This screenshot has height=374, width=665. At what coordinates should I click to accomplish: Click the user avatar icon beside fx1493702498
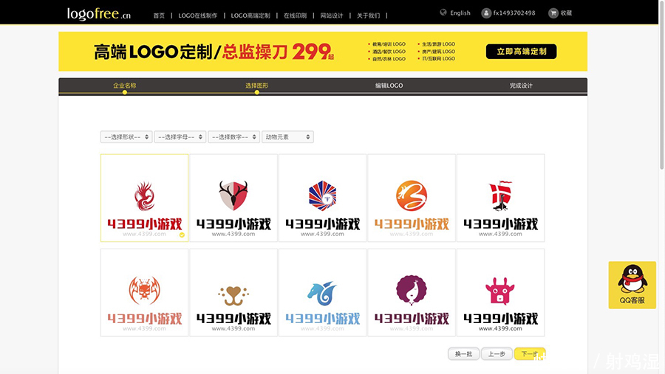click(x=486, y=13)
